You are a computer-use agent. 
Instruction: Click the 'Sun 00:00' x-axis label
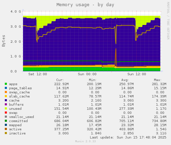(x=87, y=74)
